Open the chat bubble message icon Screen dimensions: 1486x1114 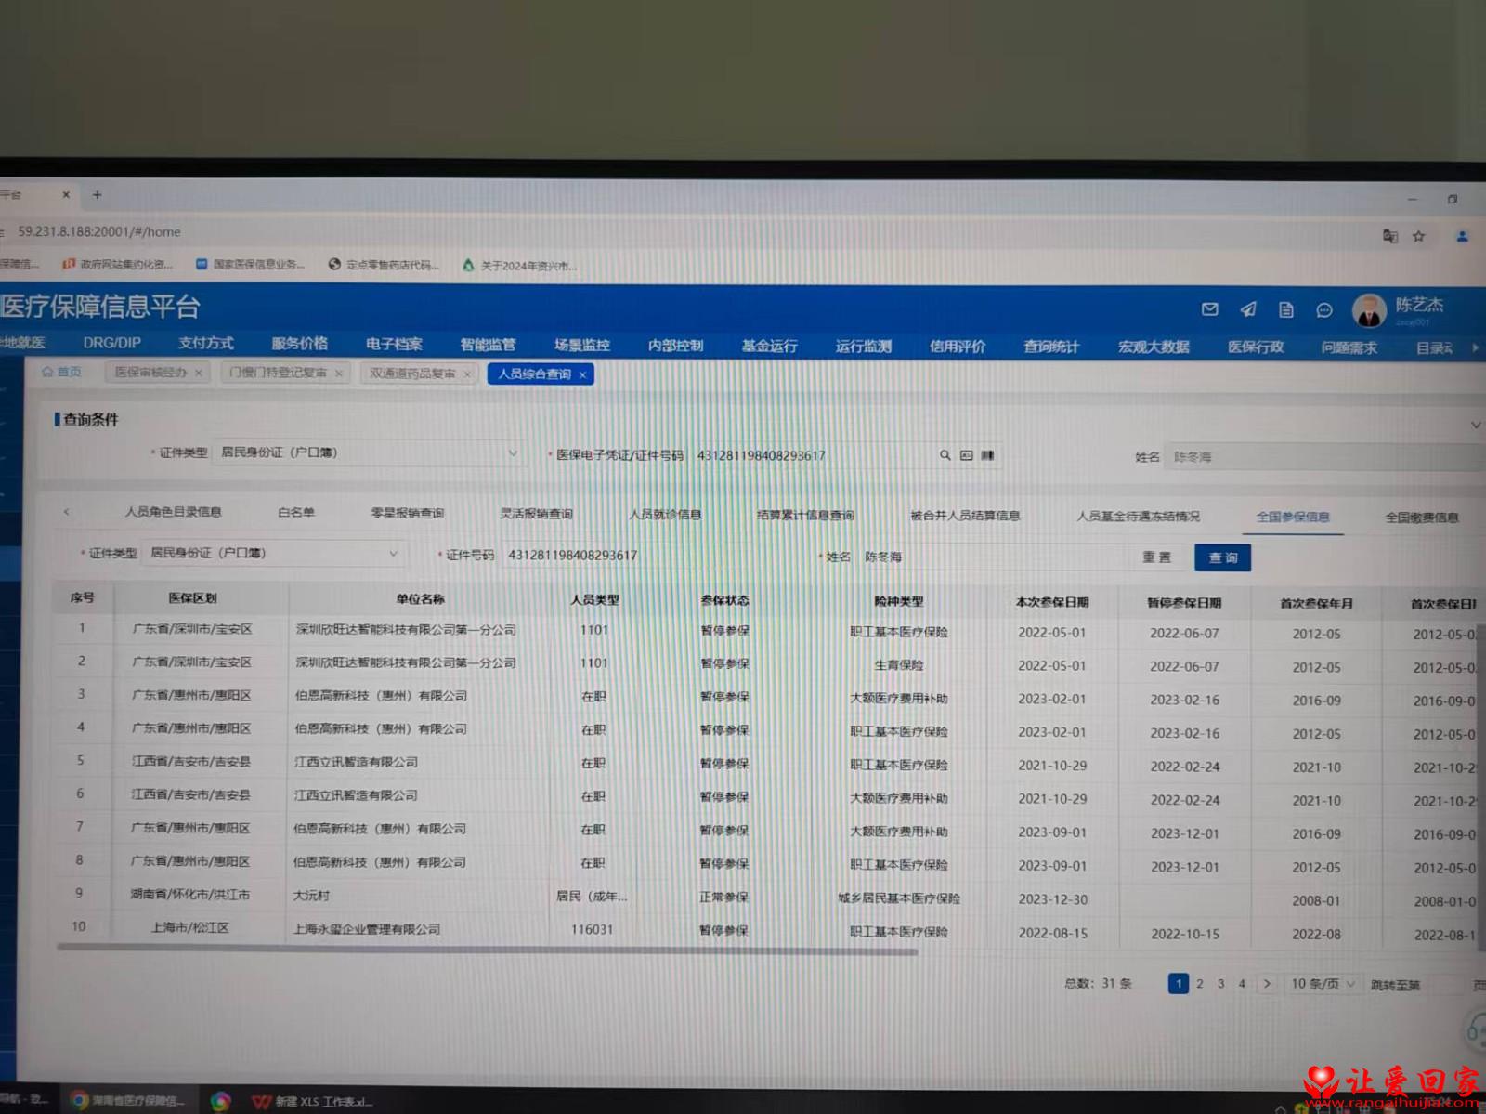coord(1324,310)
